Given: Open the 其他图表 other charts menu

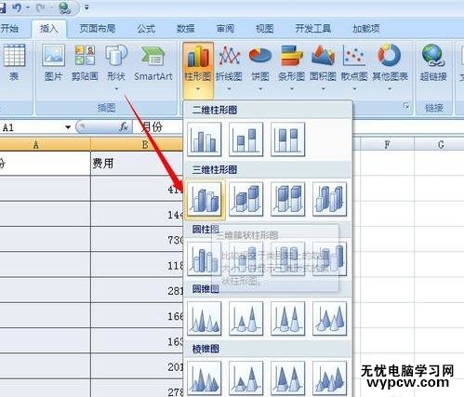Looking at the screenshot, I should [x=390, y=69].
